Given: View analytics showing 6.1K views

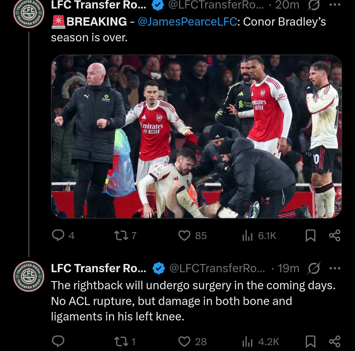Looking at the screenshot, I should [x=247, y=235].
